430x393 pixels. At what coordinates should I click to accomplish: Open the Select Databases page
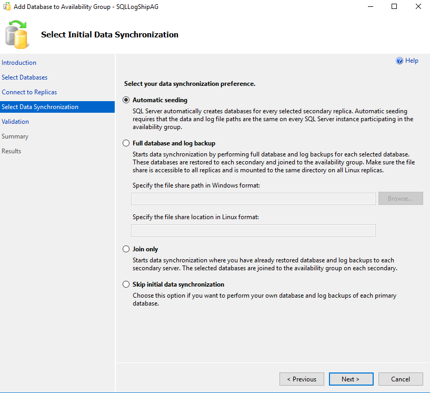(25, 77)
